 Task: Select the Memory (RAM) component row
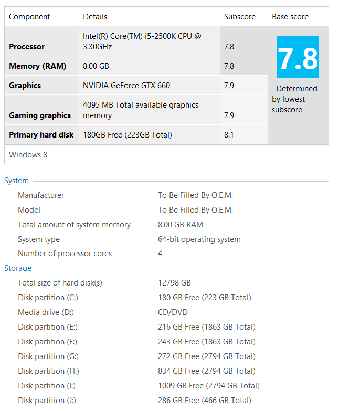tap(136, 66)
